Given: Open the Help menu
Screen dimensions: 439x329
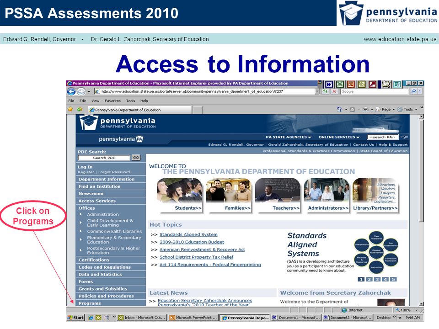Looking at the screenshot, I should (144, 101).
